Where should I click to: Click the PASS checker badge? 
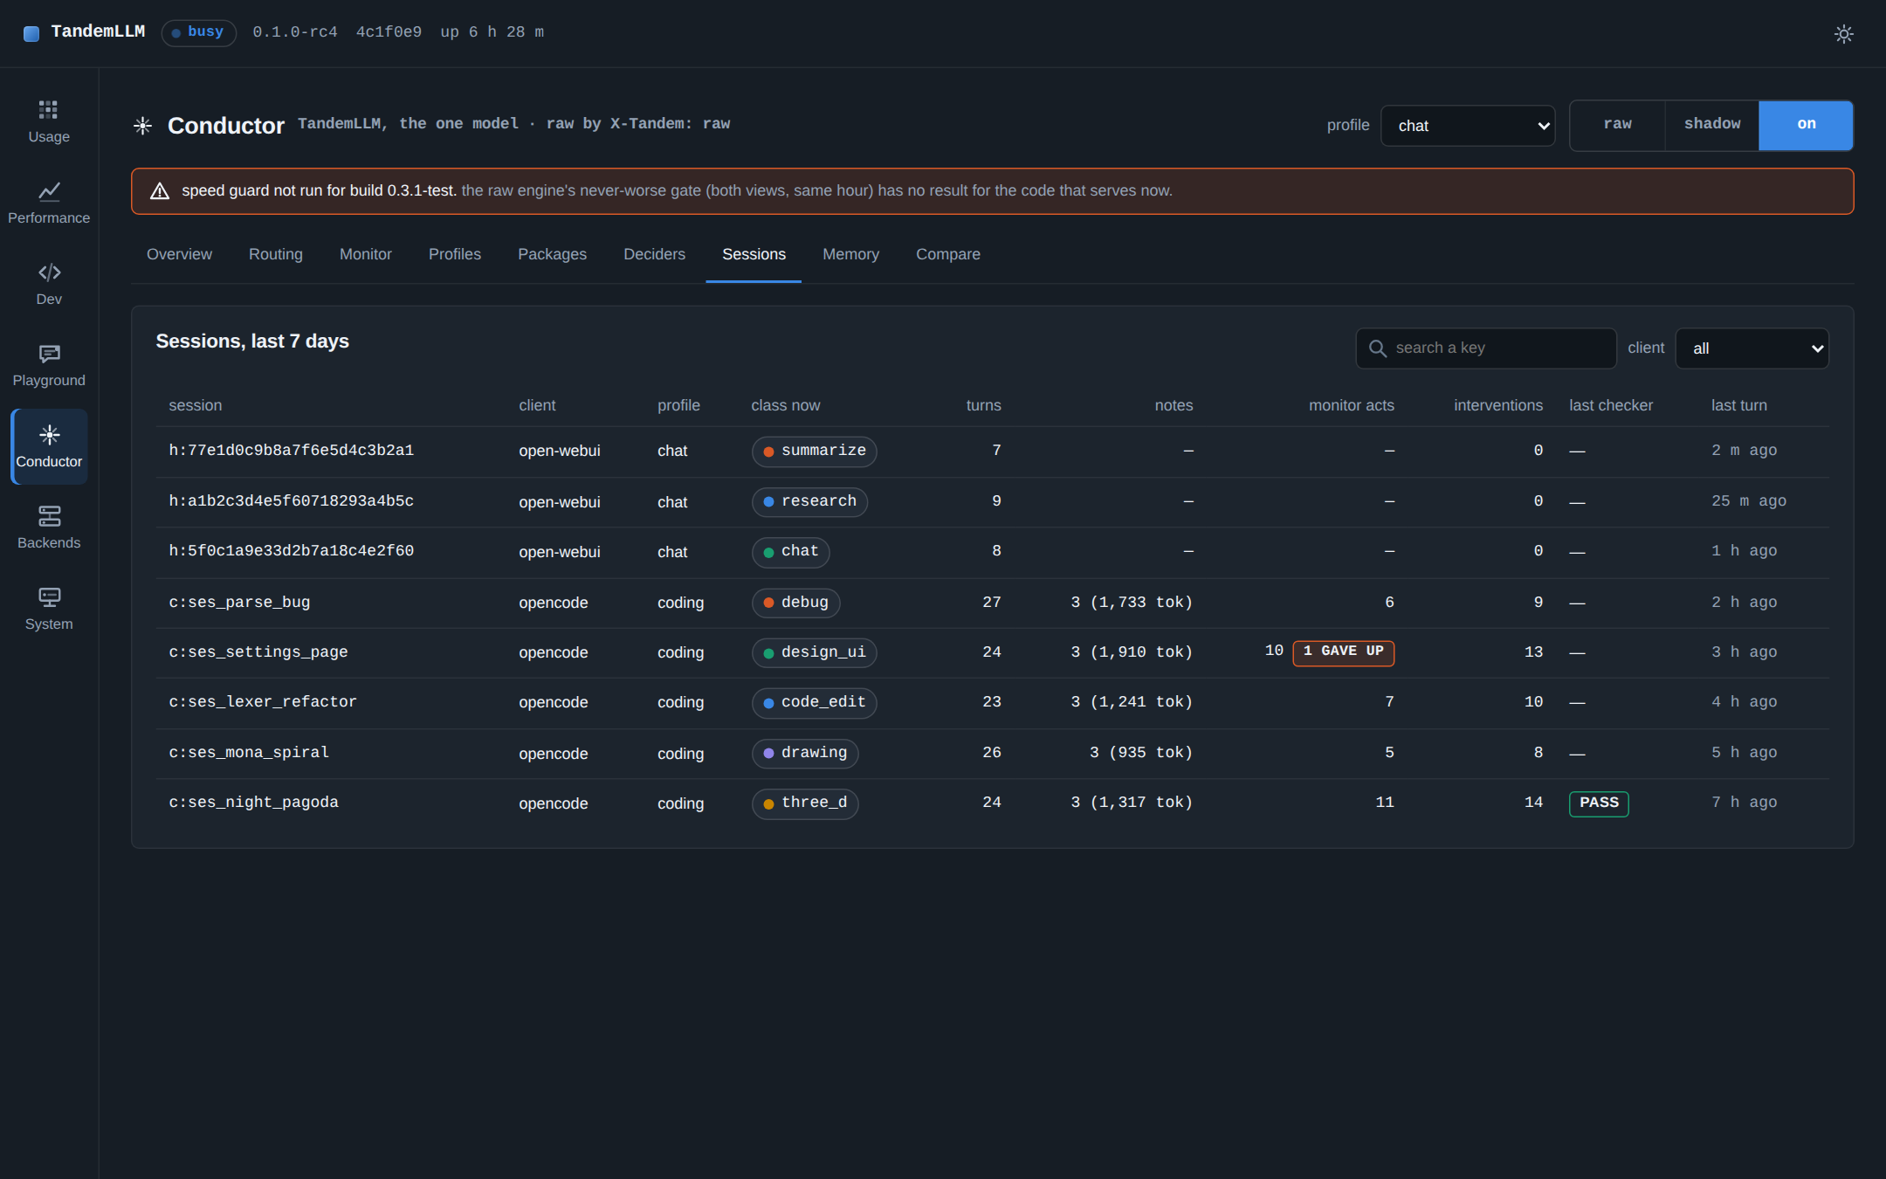1599,803
